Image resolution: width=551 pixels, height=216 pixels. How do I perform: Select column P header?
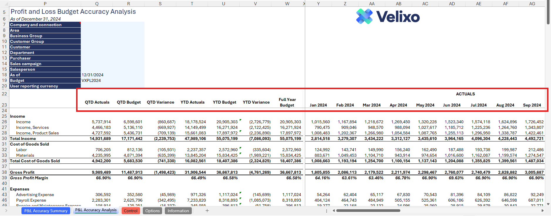(45, 4)
